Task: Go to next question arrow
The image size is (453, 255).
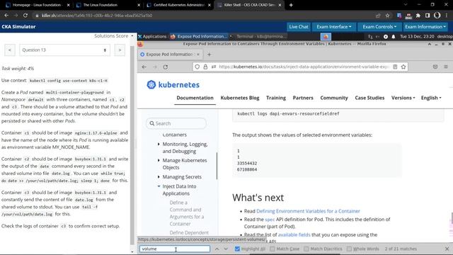Action: tap(120, 50)
